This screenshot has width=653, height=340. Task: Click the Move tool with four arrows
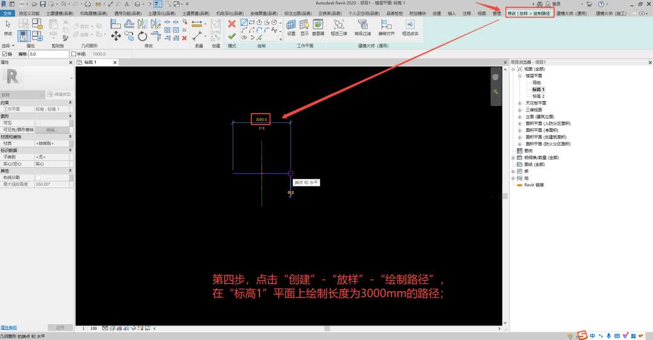[x=115, y=36]
